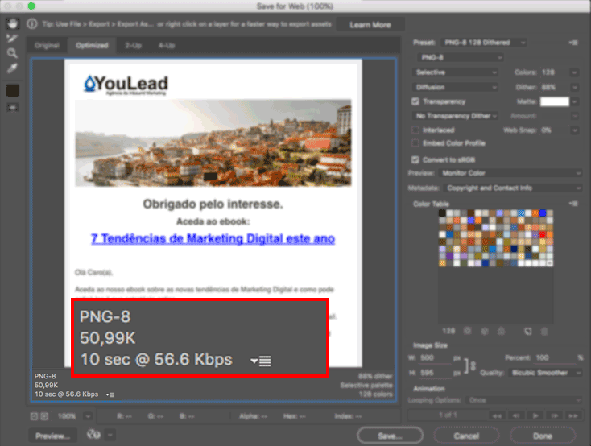Viewport: 591px width, 446px height.
Task: Open the Optimize panel menu icon
Action: (572, 42)
